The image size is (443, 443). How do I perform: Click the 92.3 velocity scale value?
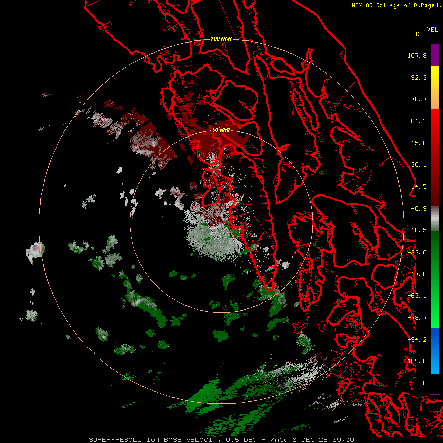(x=419, y=77)
